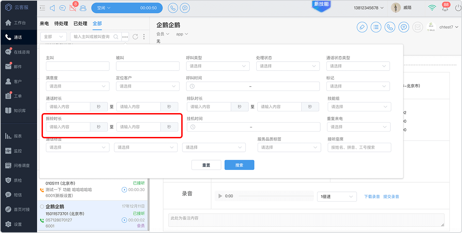Open 服务品质标签 dropdown
The image size is (462, 233).
[289, 147]
